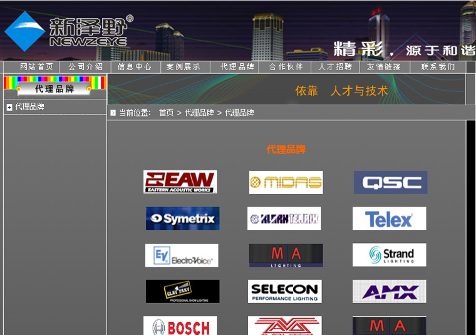Click the 精彩 源于和谐 slogan

[405, 49]
